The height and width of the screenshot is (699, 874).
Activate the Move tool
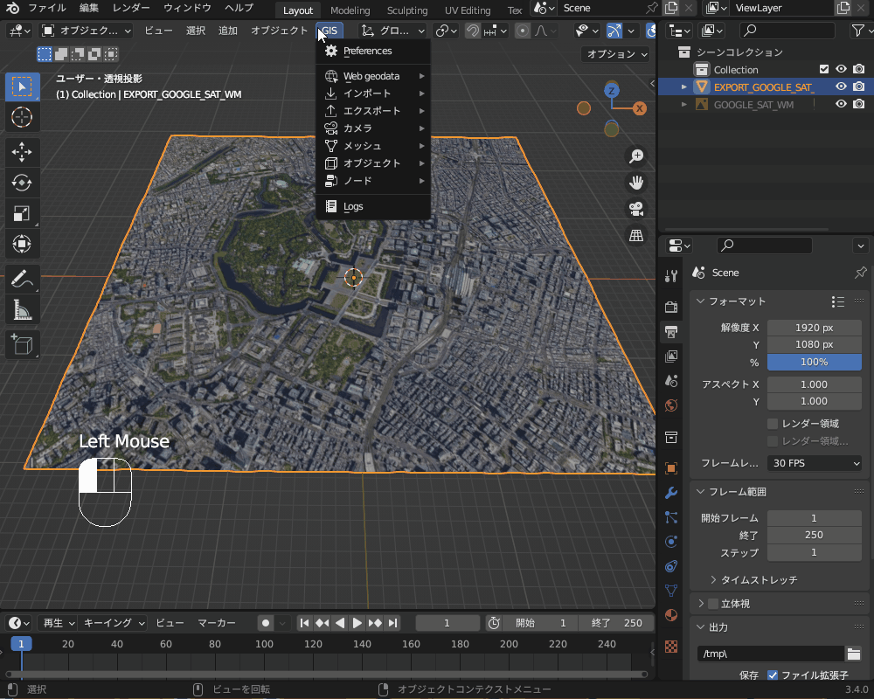(22, 152)
